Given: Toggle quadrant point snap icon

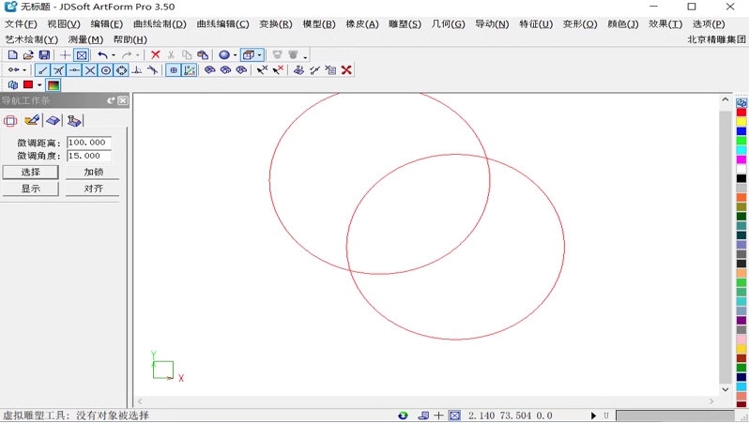Looking at the screenshot, I should [x=121, y=70].
